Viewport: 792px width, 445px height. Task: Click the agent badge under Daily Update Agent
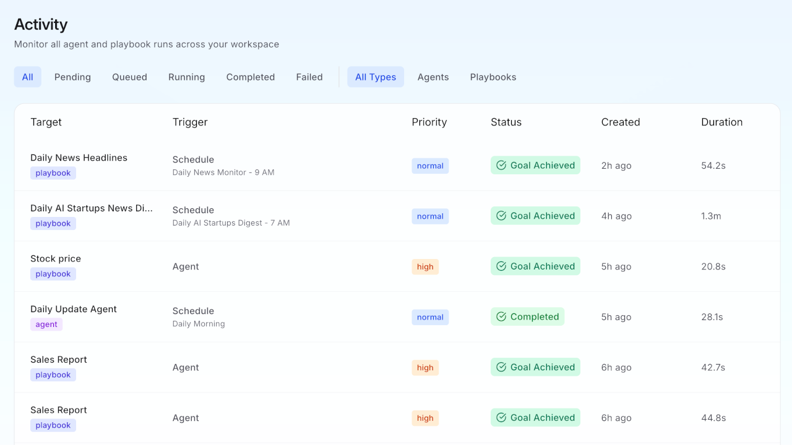(46, 324)
